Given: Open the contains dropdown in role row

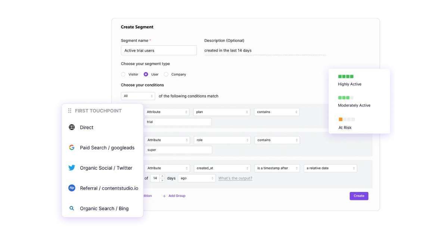Looking at the screenshot, I should click(x=277, y=140).
